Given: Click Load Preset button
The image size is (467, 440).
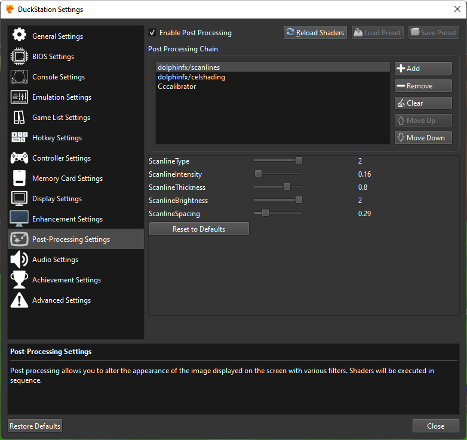Looking at the screenshot, I should coord(377,32).
